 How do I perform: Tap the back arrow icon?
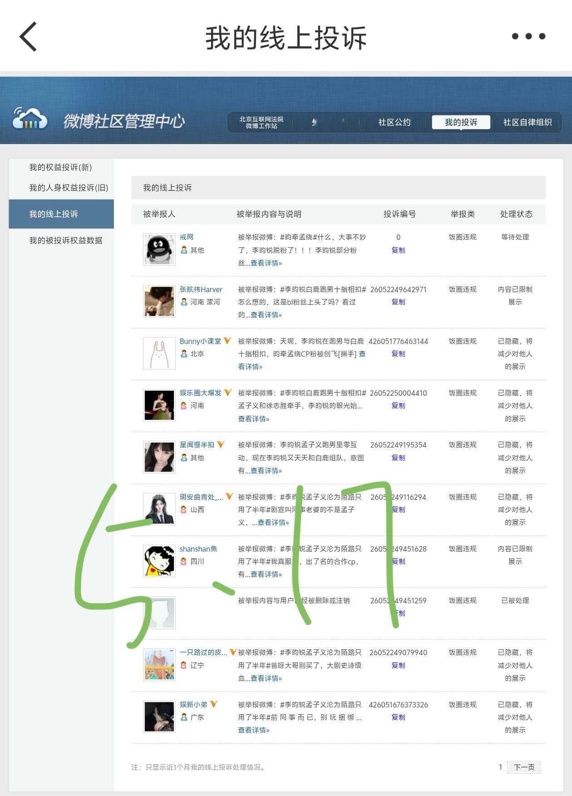coord(28,36)
